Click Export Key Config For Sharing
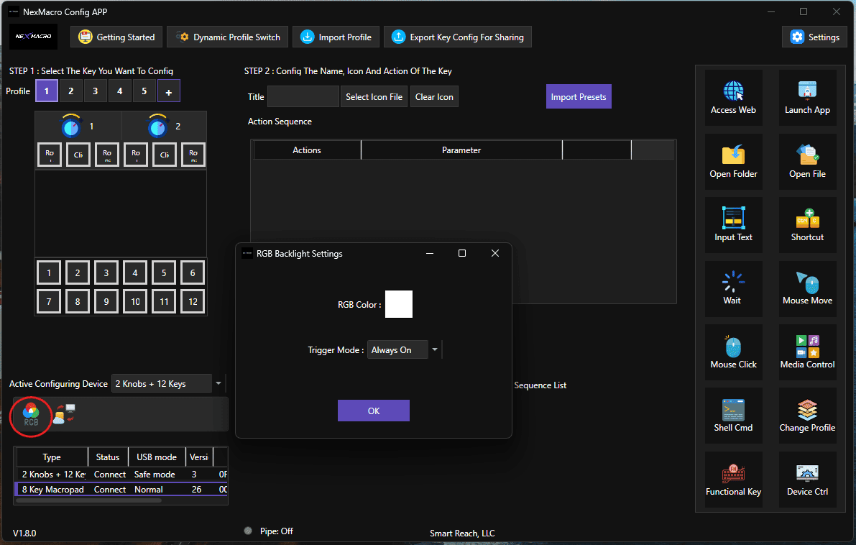The width and height of the screenshot is (856, 545). [458, 37]
